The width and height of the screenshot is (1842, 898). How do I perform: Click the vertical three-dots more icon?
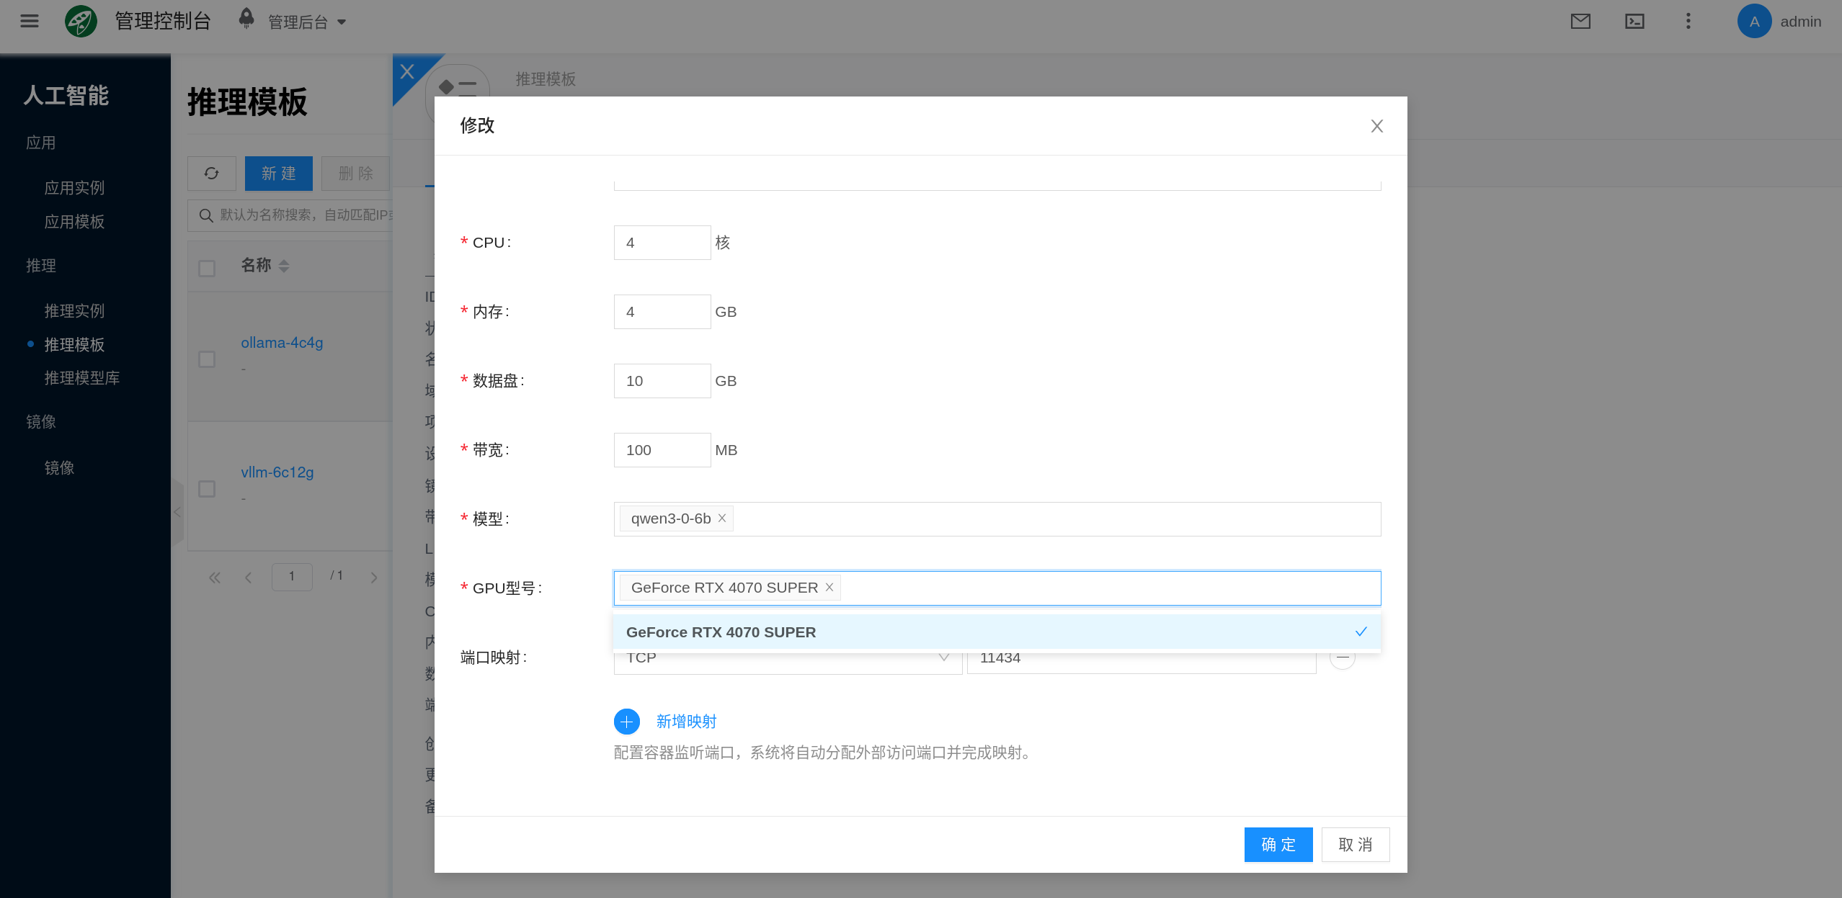coord(1688,21)
